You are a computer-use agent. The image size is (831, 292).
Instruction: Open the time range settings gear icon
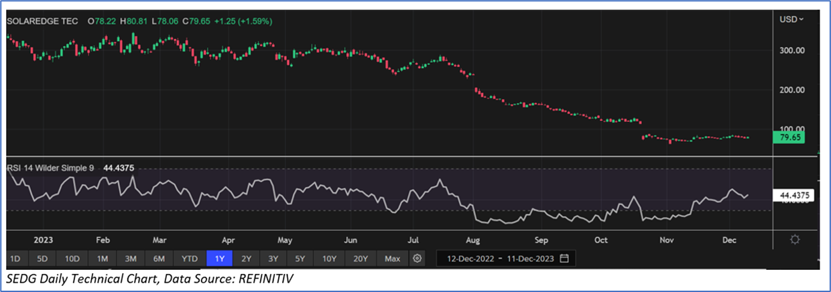[418, 258]
